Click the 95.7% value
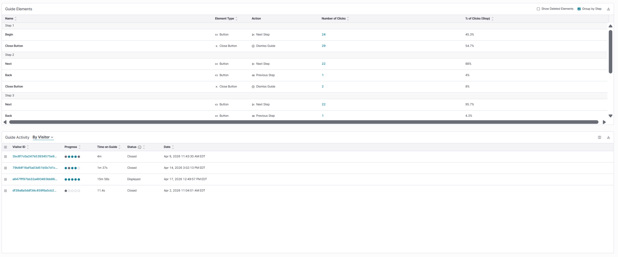Viewport: 618px width, 257px height. click(x=470, y=104)
